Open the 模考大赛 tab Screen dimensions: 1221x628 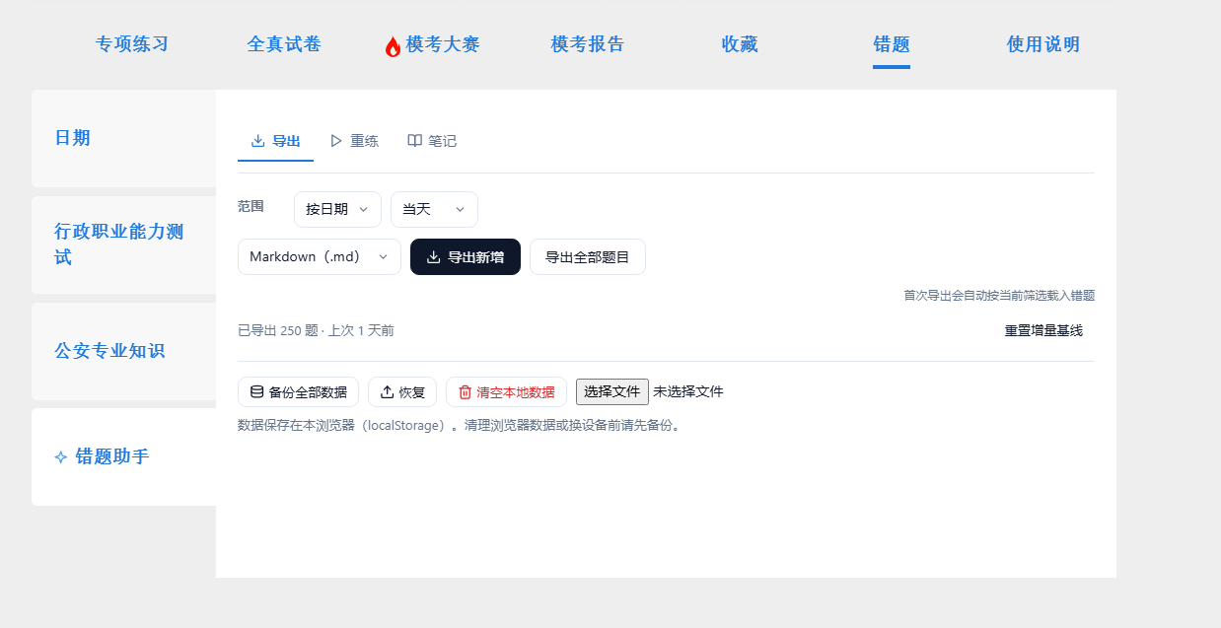coord(432,44)
